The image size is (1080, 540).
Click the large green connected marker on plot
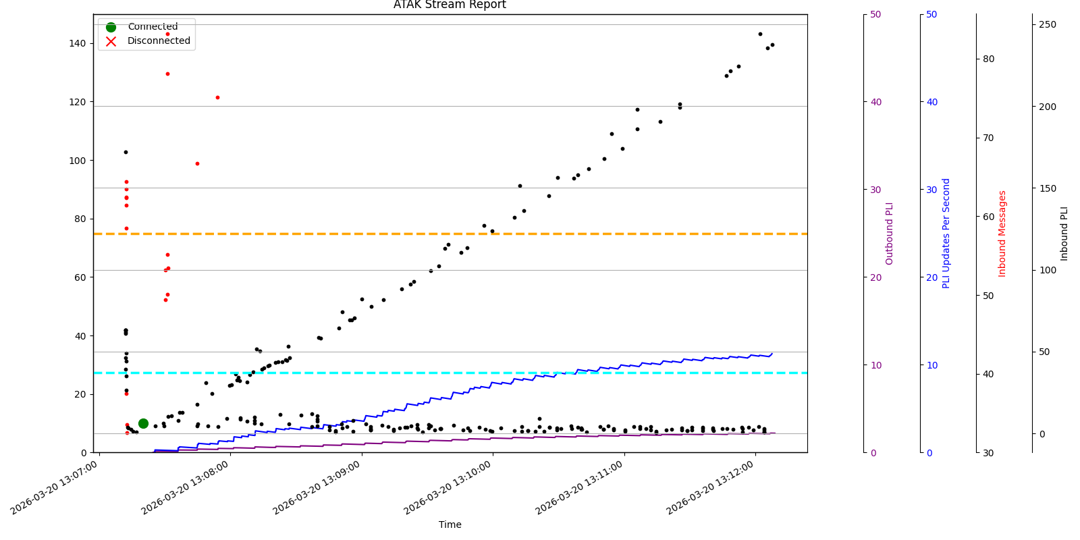tap(143, 423)
